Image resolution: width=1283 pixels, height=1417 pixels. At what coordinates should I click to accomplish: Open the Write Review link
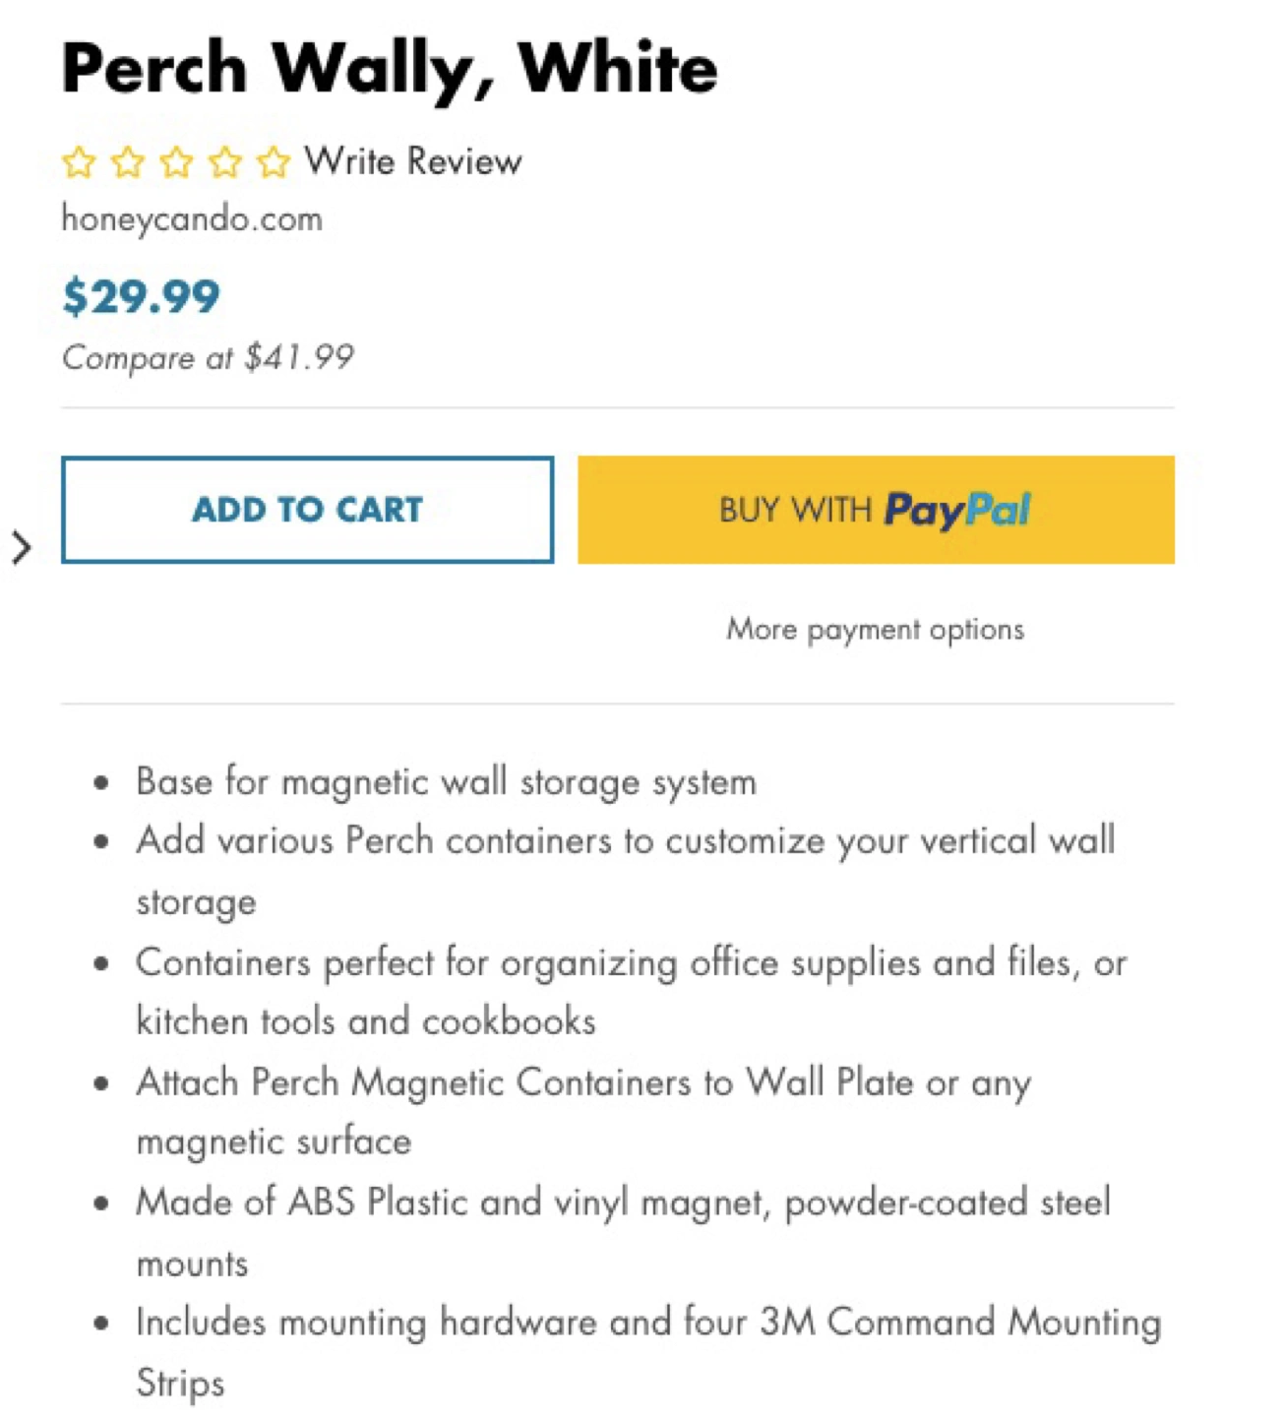pyautogui.click(x=413, y=161)
